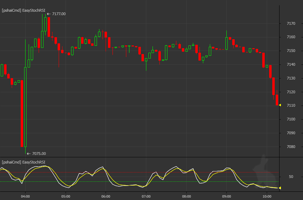303x200 pixels.
Task: Click the 09:00 time axis label
Action: (x=226, y=197)
